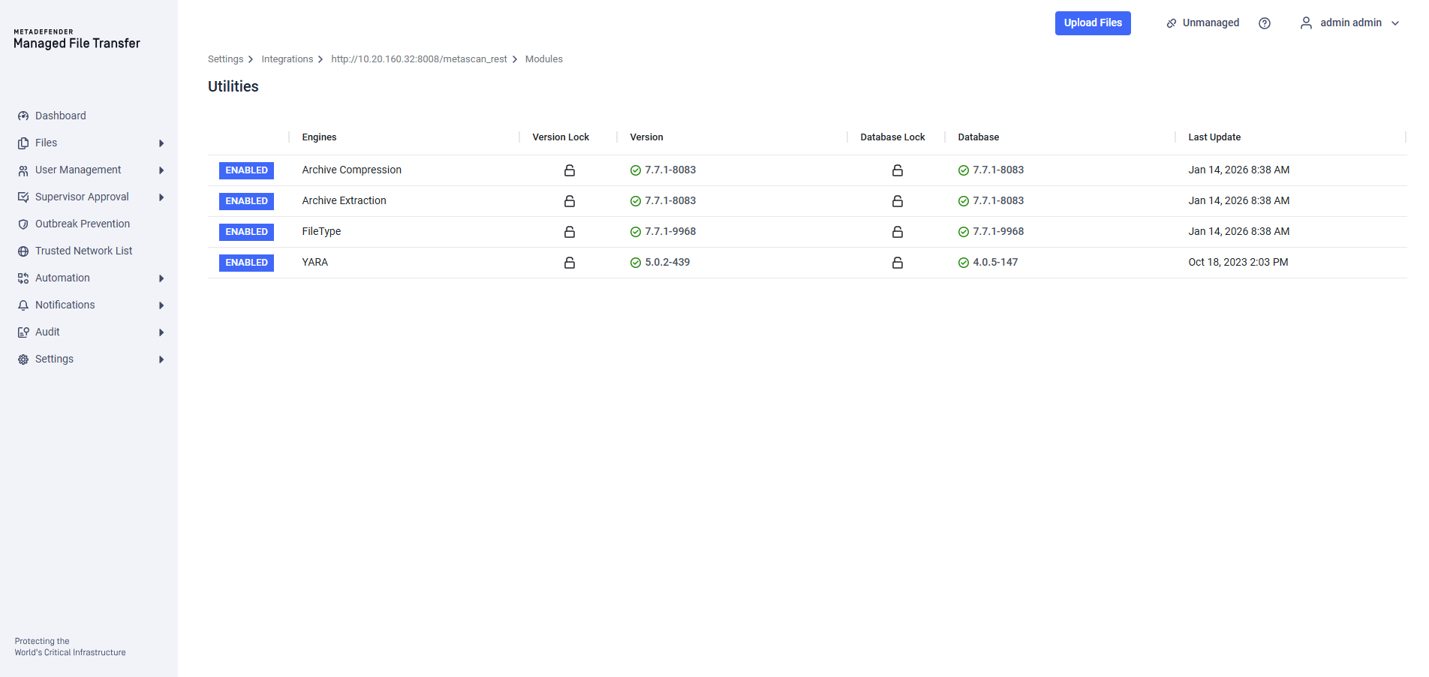Image resolution: width=1429 pixels, height=677 pixels.
Task: Open User Management in the sidebar
Action: pos(78,170)
